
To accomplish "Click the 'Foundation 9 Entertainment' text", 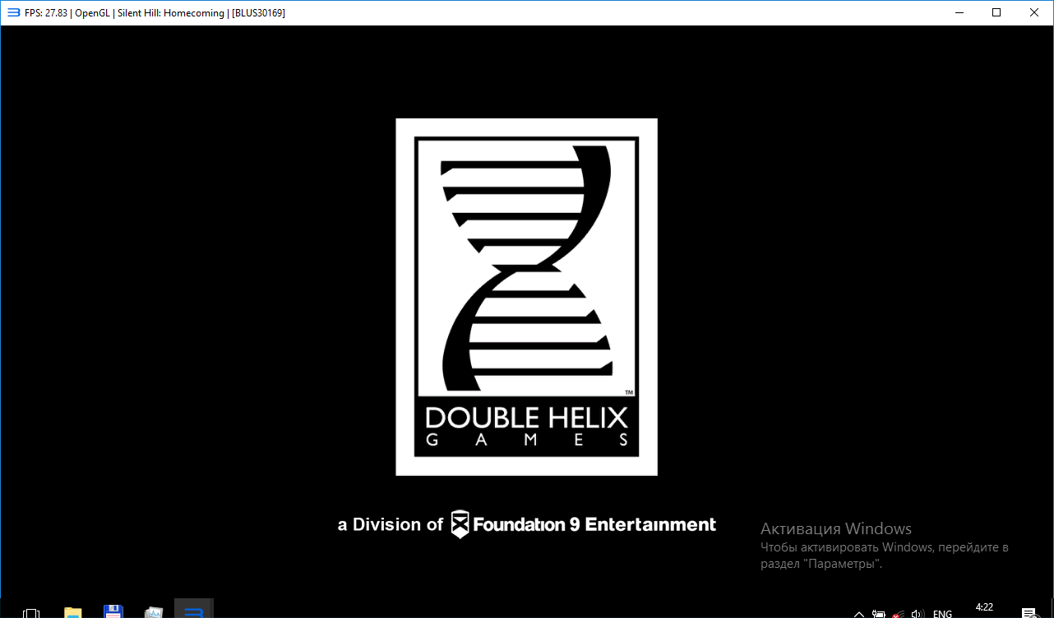I will coord(594,524).
